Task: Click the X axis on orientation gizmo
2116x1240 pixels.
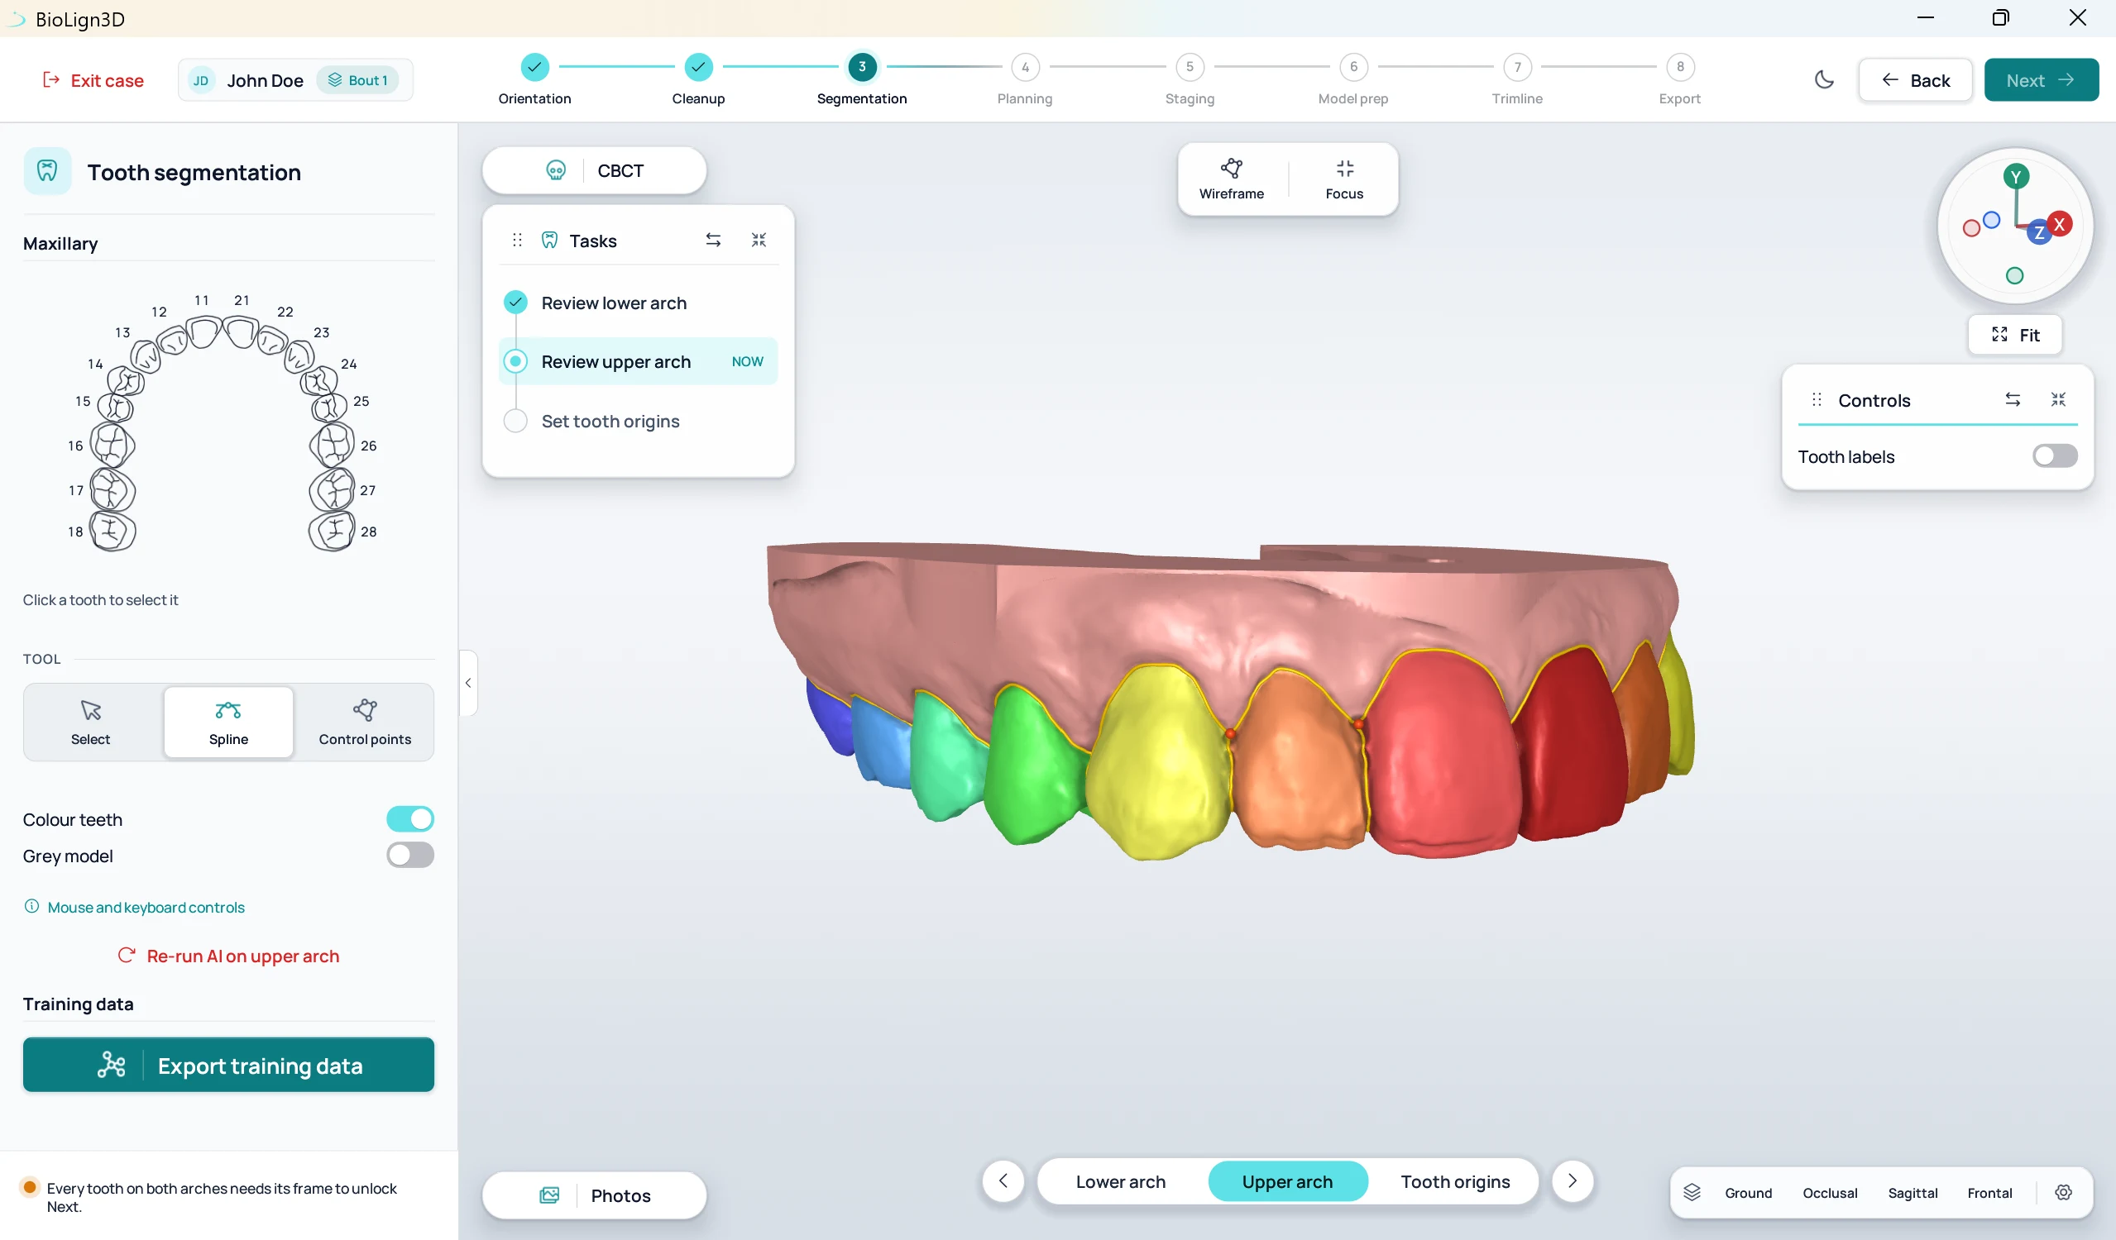Action: [x=2059, y=224]
